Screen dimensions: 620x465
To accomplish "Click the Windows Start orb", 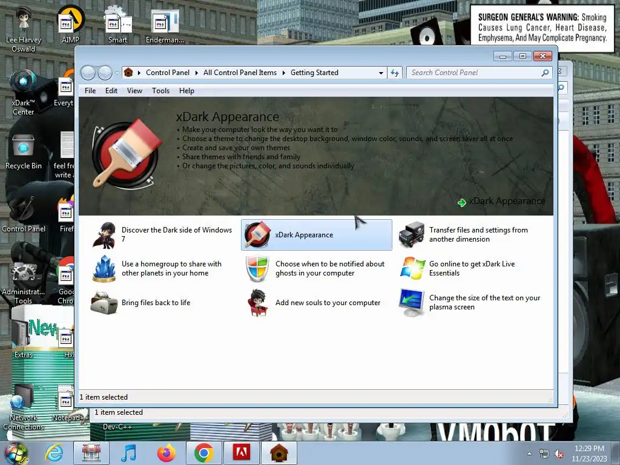I will [16, 453].
